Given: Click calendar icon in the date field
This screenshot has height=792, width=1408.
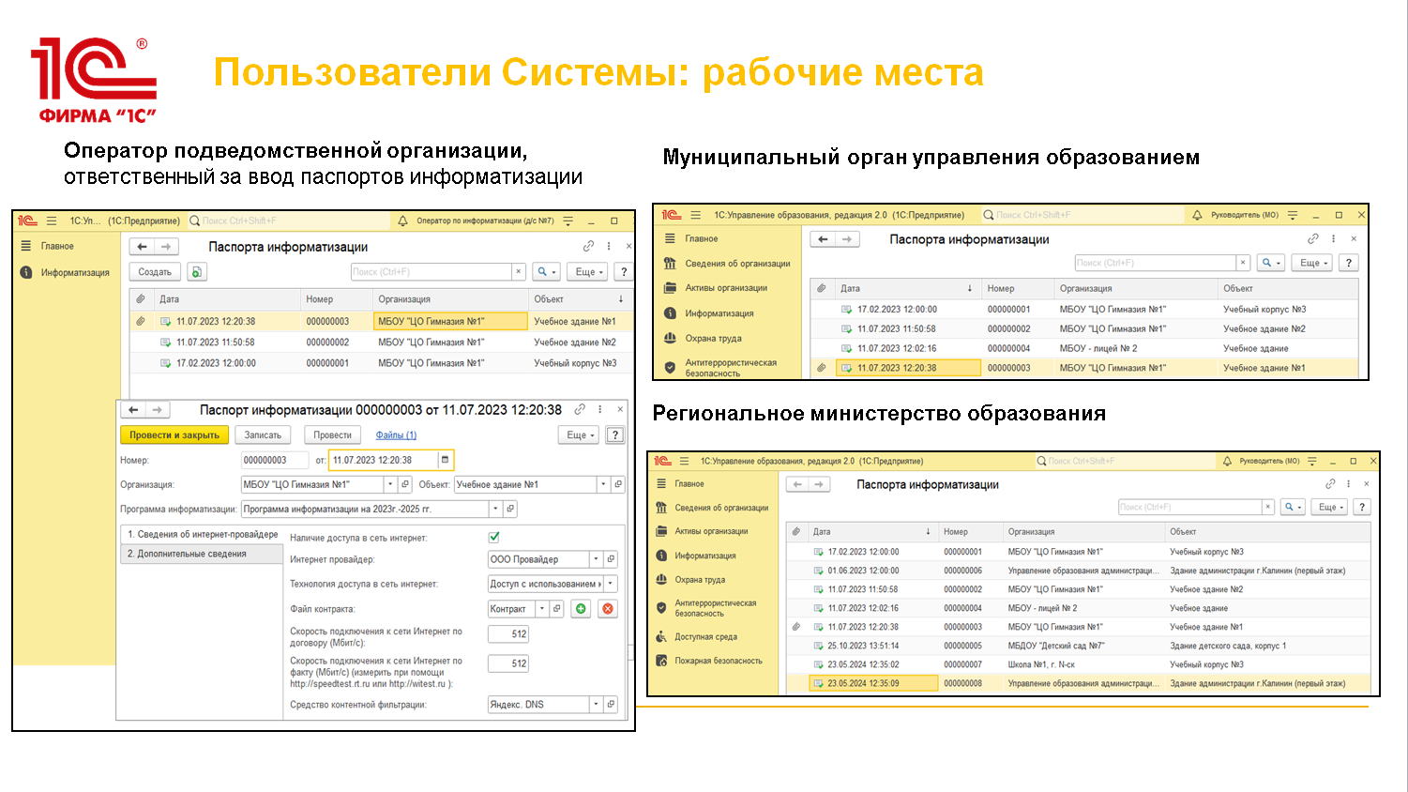Looking at the screenshot, I should point(446,460).
